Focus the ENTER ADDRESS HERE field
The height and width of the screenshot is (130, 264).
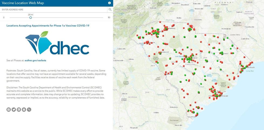[x=54, y=10]
